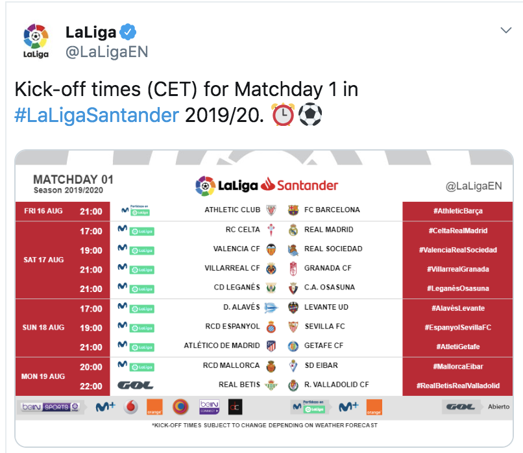Click the alarm clock emoji
This screenshot has height=453, width=523.
[283, 115]
